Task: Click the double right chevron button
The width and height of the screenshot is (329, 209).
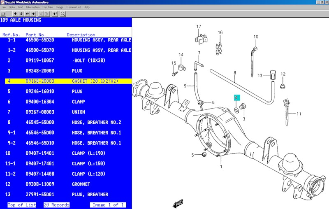Action: pyautogui.click(x=47, y=14)
